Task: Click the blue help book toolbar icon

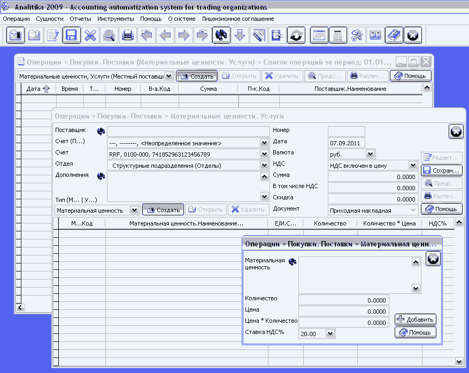Action: pos(394,35)
